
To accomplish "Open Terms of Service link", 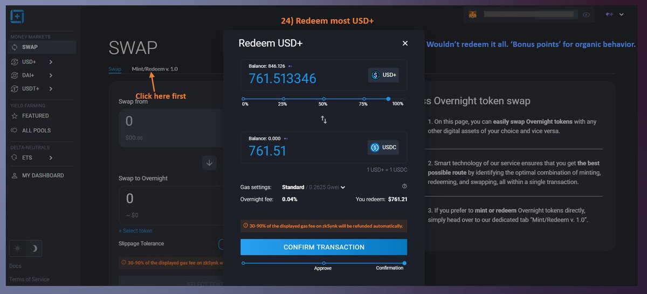I will click(29, 279).
